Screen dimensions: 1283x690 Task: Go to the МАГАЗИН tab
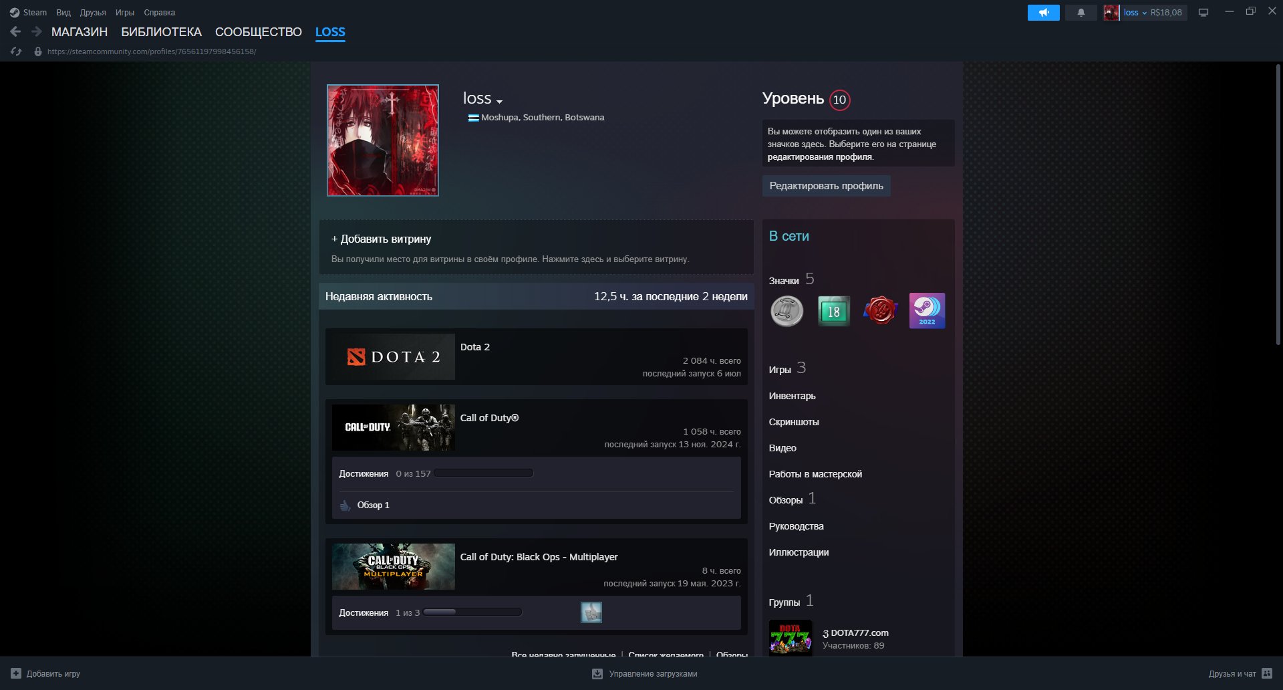pos(80,32)
